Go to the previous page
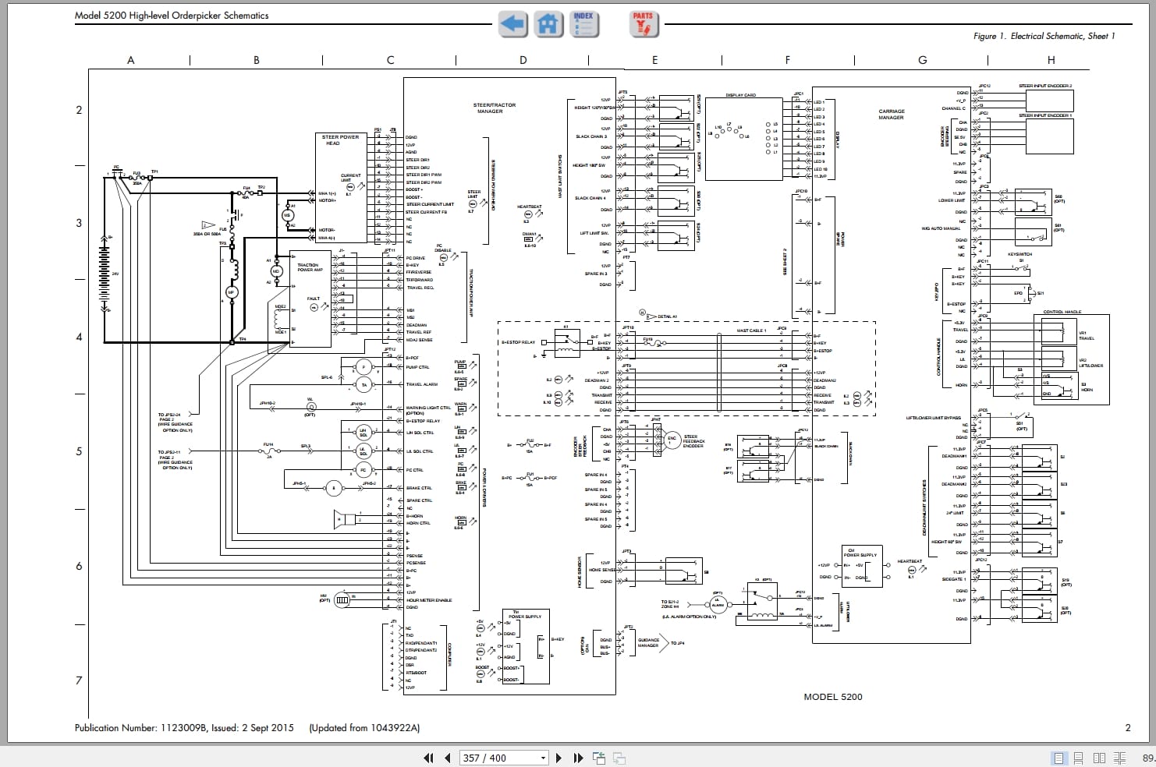 (447, 758)
